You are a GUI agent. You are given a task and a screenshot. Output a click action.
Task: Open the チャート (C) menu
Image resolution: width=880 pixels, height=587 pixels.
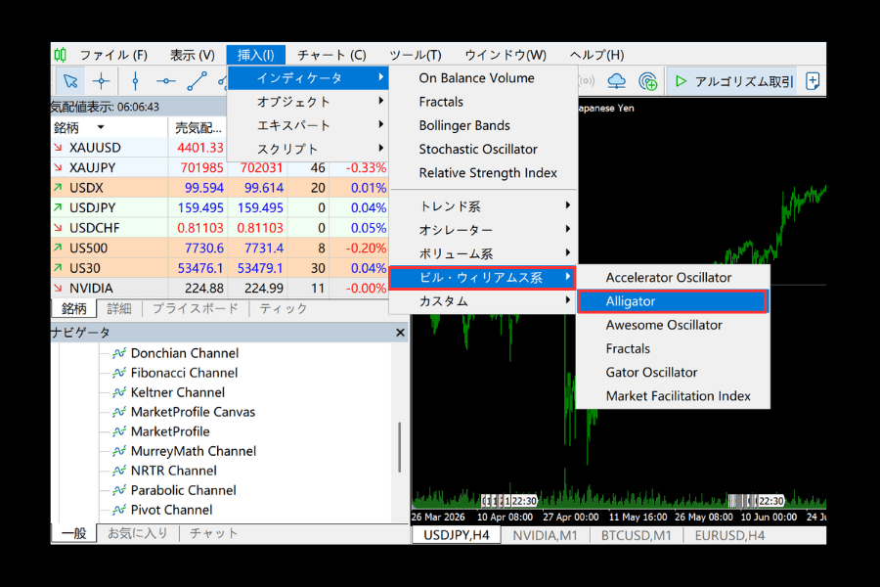tap(331, 55)
